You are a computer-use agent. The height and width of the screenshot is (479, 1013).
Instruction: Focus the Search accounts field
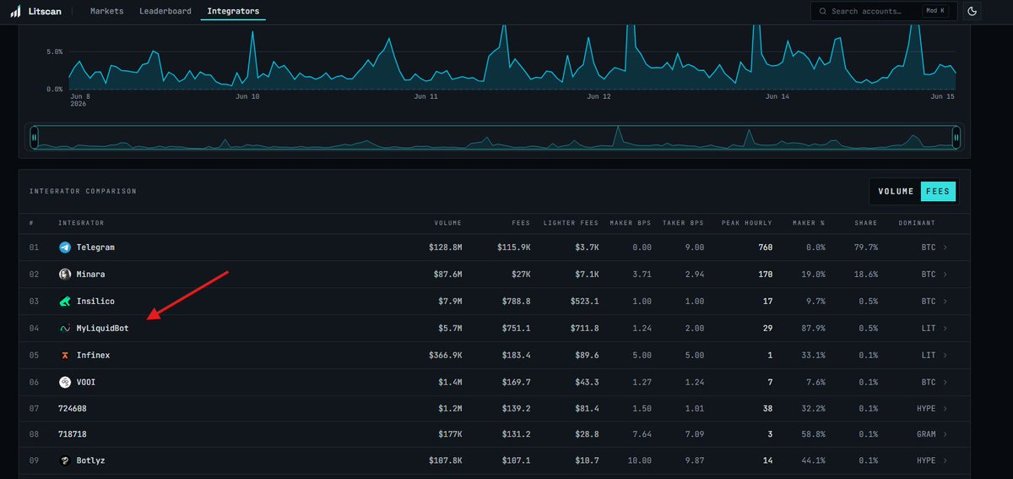tap(883, 11)
